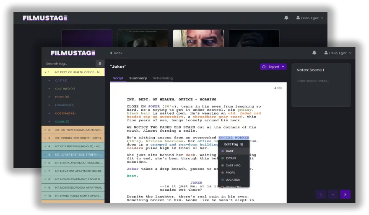Click the green Beat. tag in script
369x215 pixels.
pyautogui.click(x=133, y=176)
